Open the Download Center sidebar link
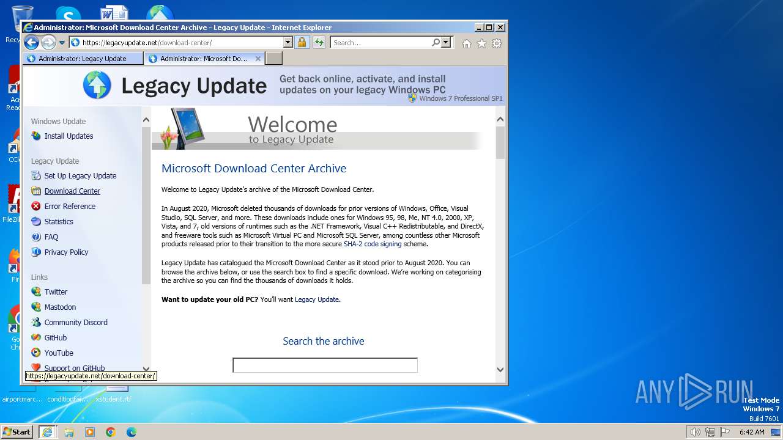This screenshot has height=440, width=783. 72,191
